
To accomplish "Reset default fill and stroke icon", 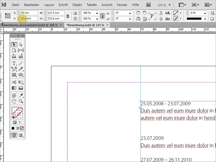I will click(13, 117).
